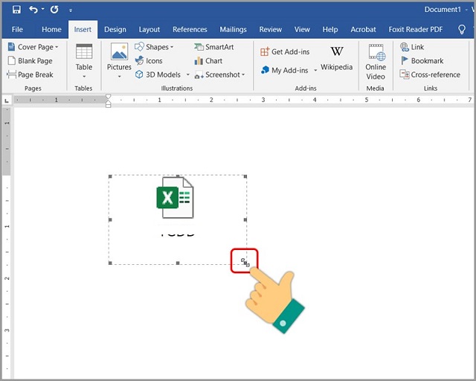Open the Cover Page dropdown

pos(33,47)
